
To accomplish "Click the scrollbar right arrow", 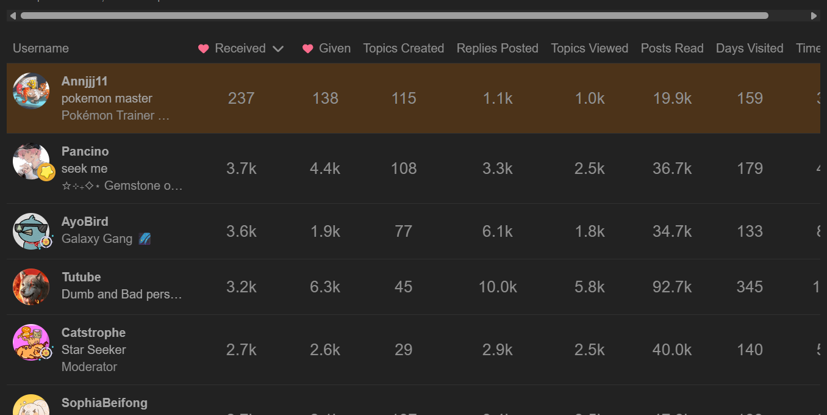I will tap(814, 16).
